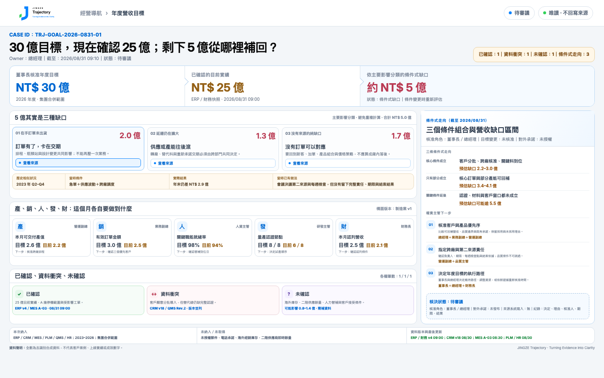This screenshot has width=604, height=378.
Task: Click the JINGZE Trajectory logo
Action: (37, 13)
